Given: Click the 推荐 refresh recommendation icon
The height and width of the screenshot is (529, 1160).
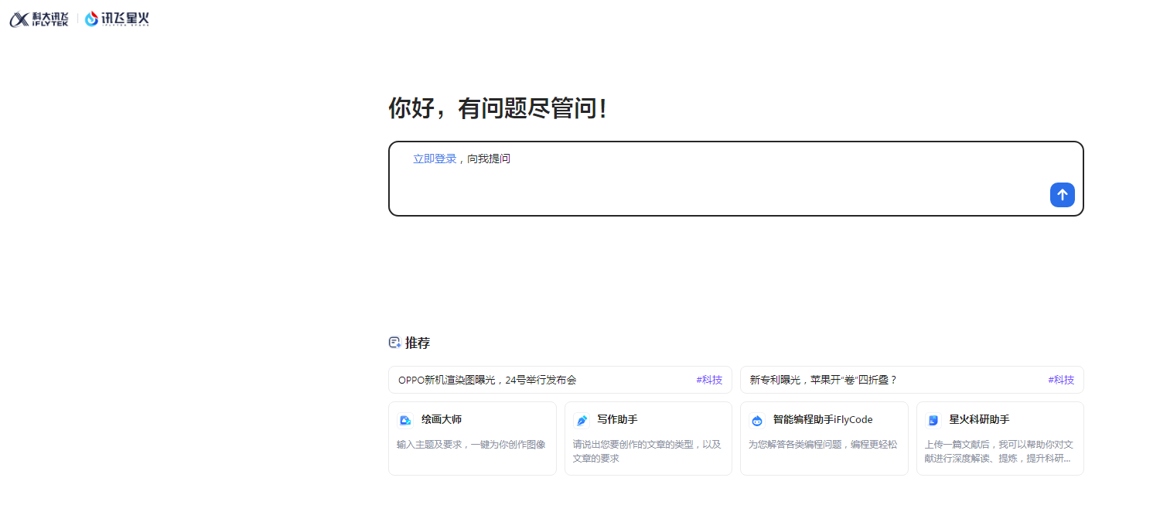Looking at the screenshot, I should (394, 343).
